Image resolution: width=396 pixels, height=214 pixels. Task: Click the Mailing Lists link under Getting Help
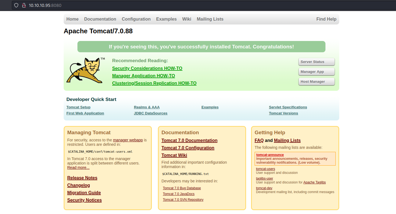click(x=287, y=140)
